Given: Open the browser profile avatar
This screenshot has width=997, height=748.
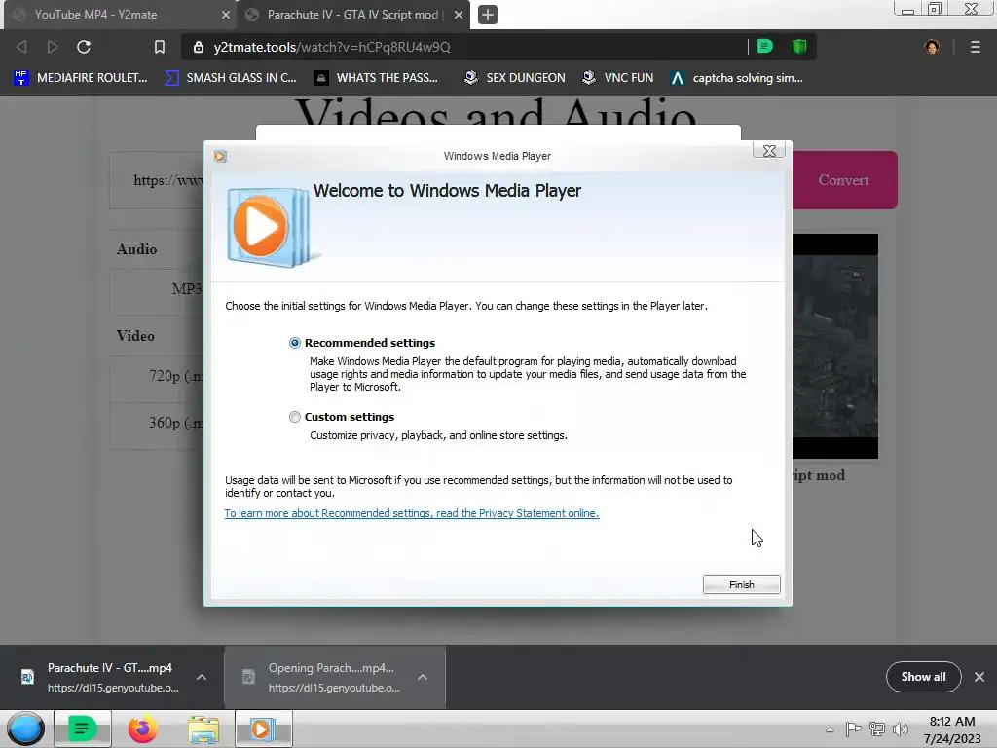Looking at the screenshot, I should pos(932,47).
